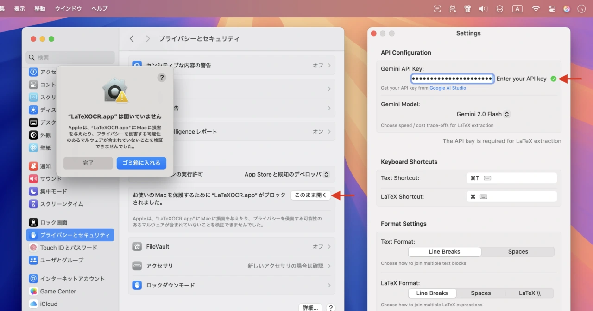The height and width of the screenshot is (311, 593).
Task: Click the green API key checkmark indicator
Action: [x=553, y=79]
